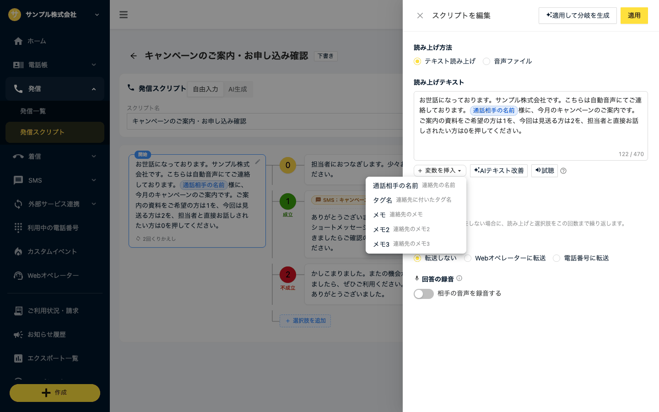Expand the 電話帳 sidebar section
The image size is (659, 412).
click(94, 65)
